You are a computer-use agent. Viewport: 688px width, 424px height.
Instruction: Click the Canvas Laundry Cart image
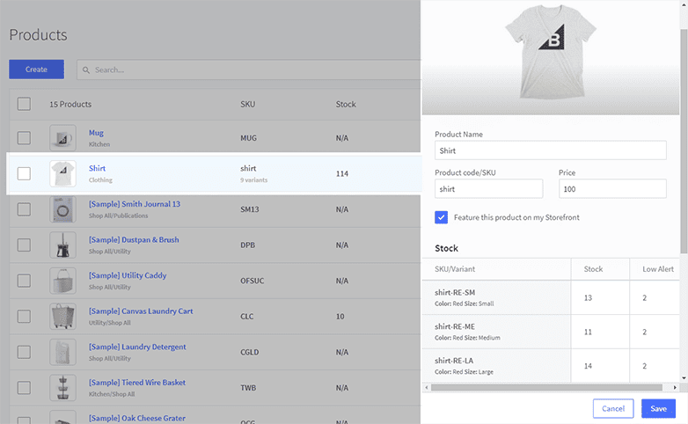pyautogui.click(x=62, y=317)
